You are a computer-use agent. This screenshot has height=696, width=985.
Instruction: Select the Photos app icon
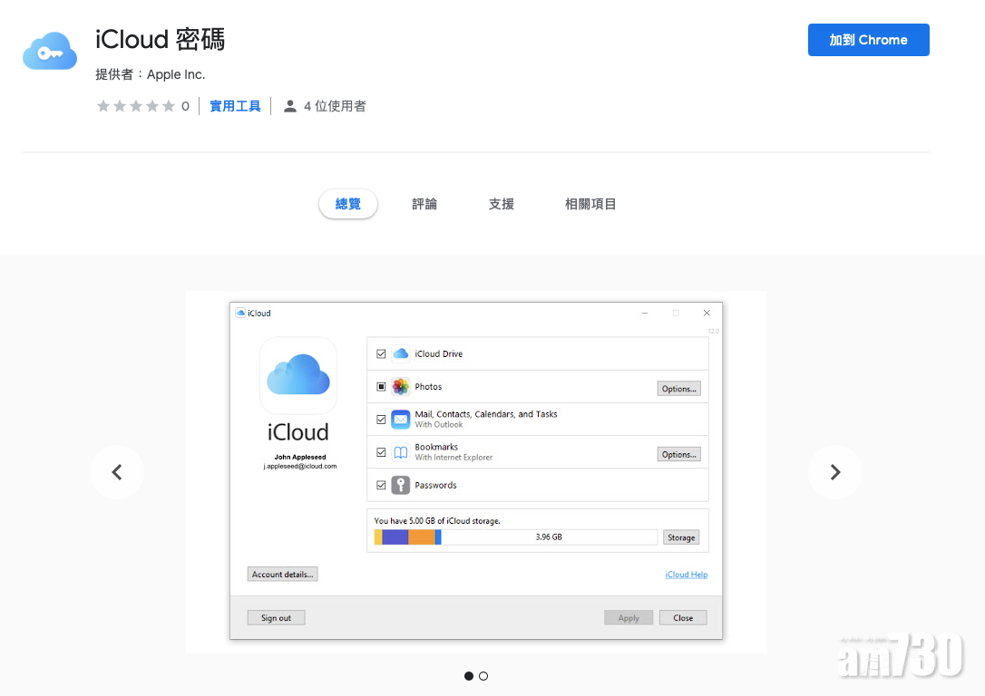400,387
